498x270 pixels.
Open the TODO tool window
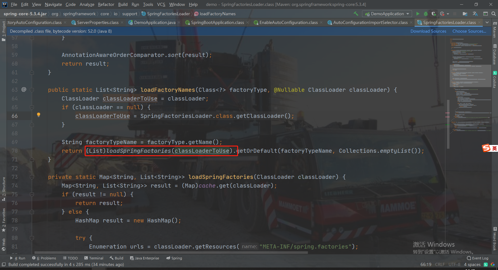[70, 258]
